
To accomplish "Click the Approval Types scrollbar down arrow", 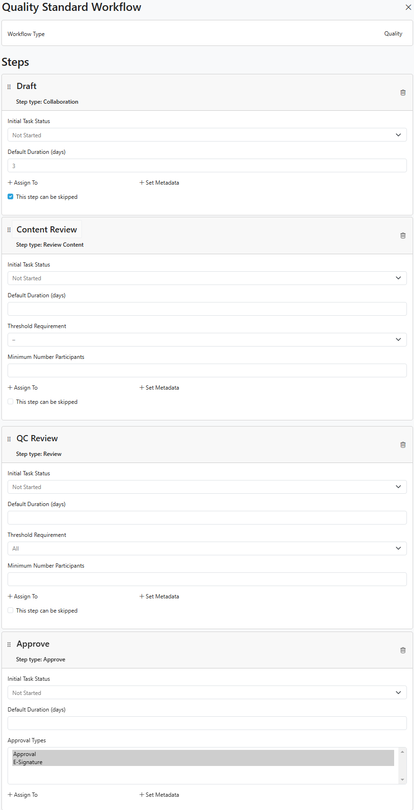I will click(403, 779).
